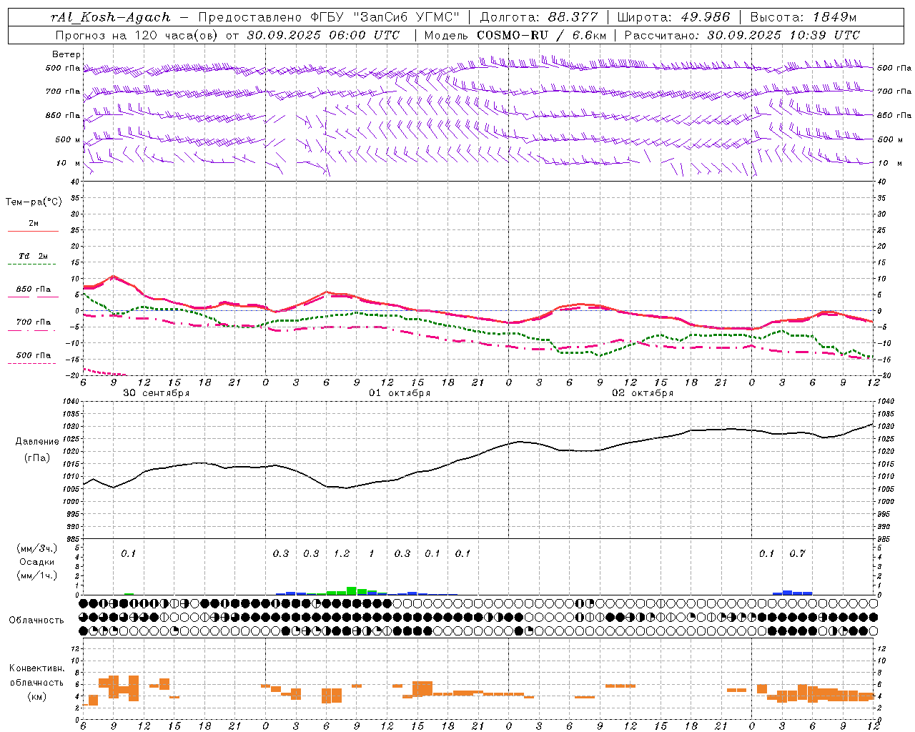Click the latitude value Широта: 49.986

click(x=673, y=17)
